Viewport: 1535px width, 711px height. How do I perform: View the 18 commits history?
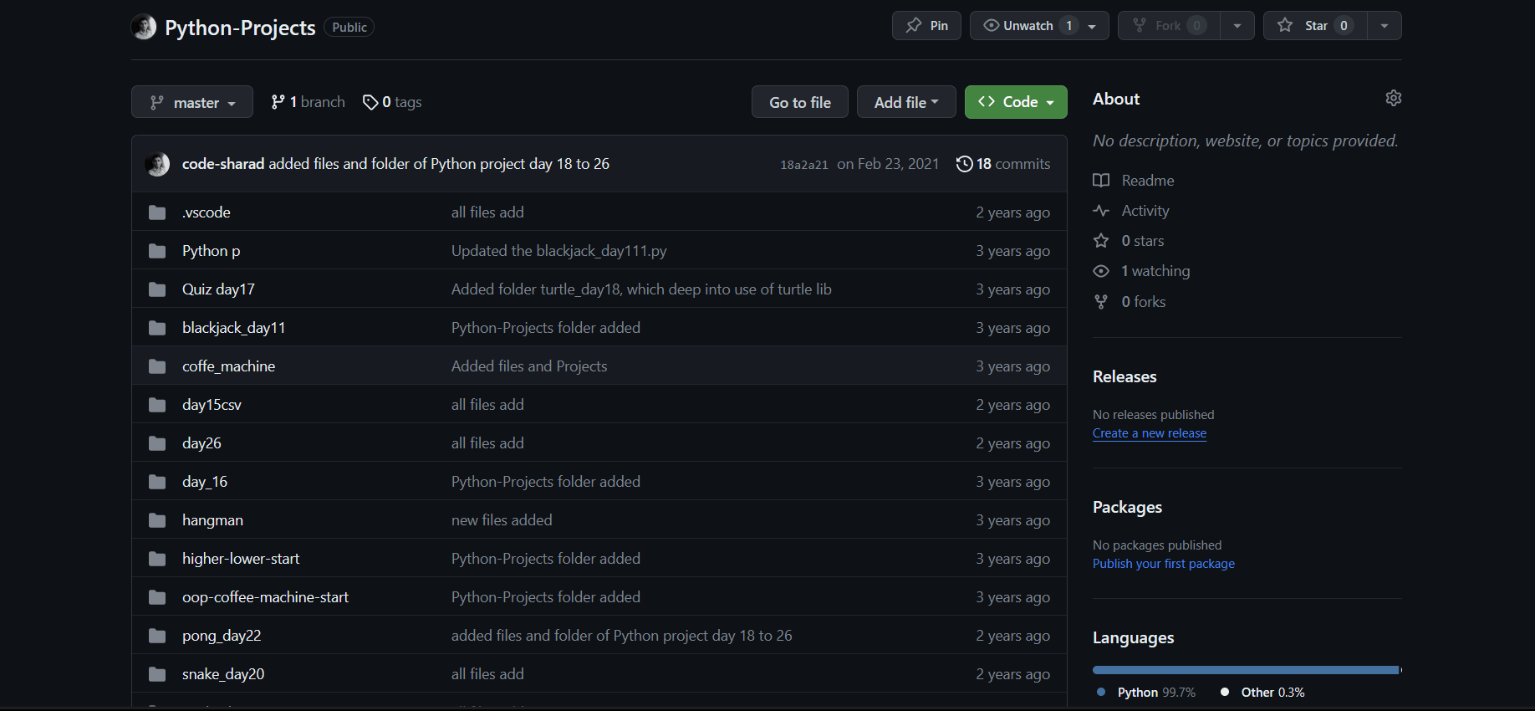coord(1003,164)
